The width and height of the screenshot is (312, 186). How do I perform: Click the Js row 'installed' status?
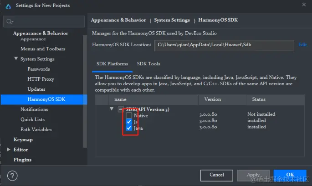(256, 120)
